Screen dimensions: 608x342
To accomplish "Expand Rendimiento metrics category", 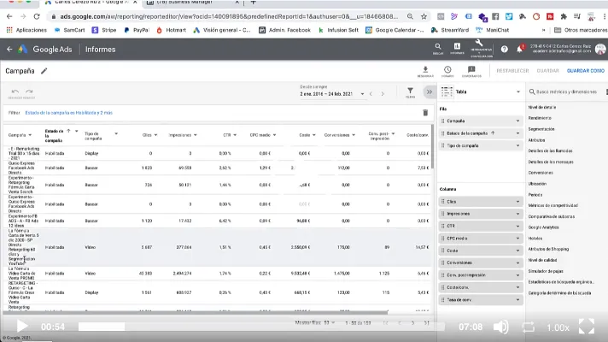I will [540, 118].
